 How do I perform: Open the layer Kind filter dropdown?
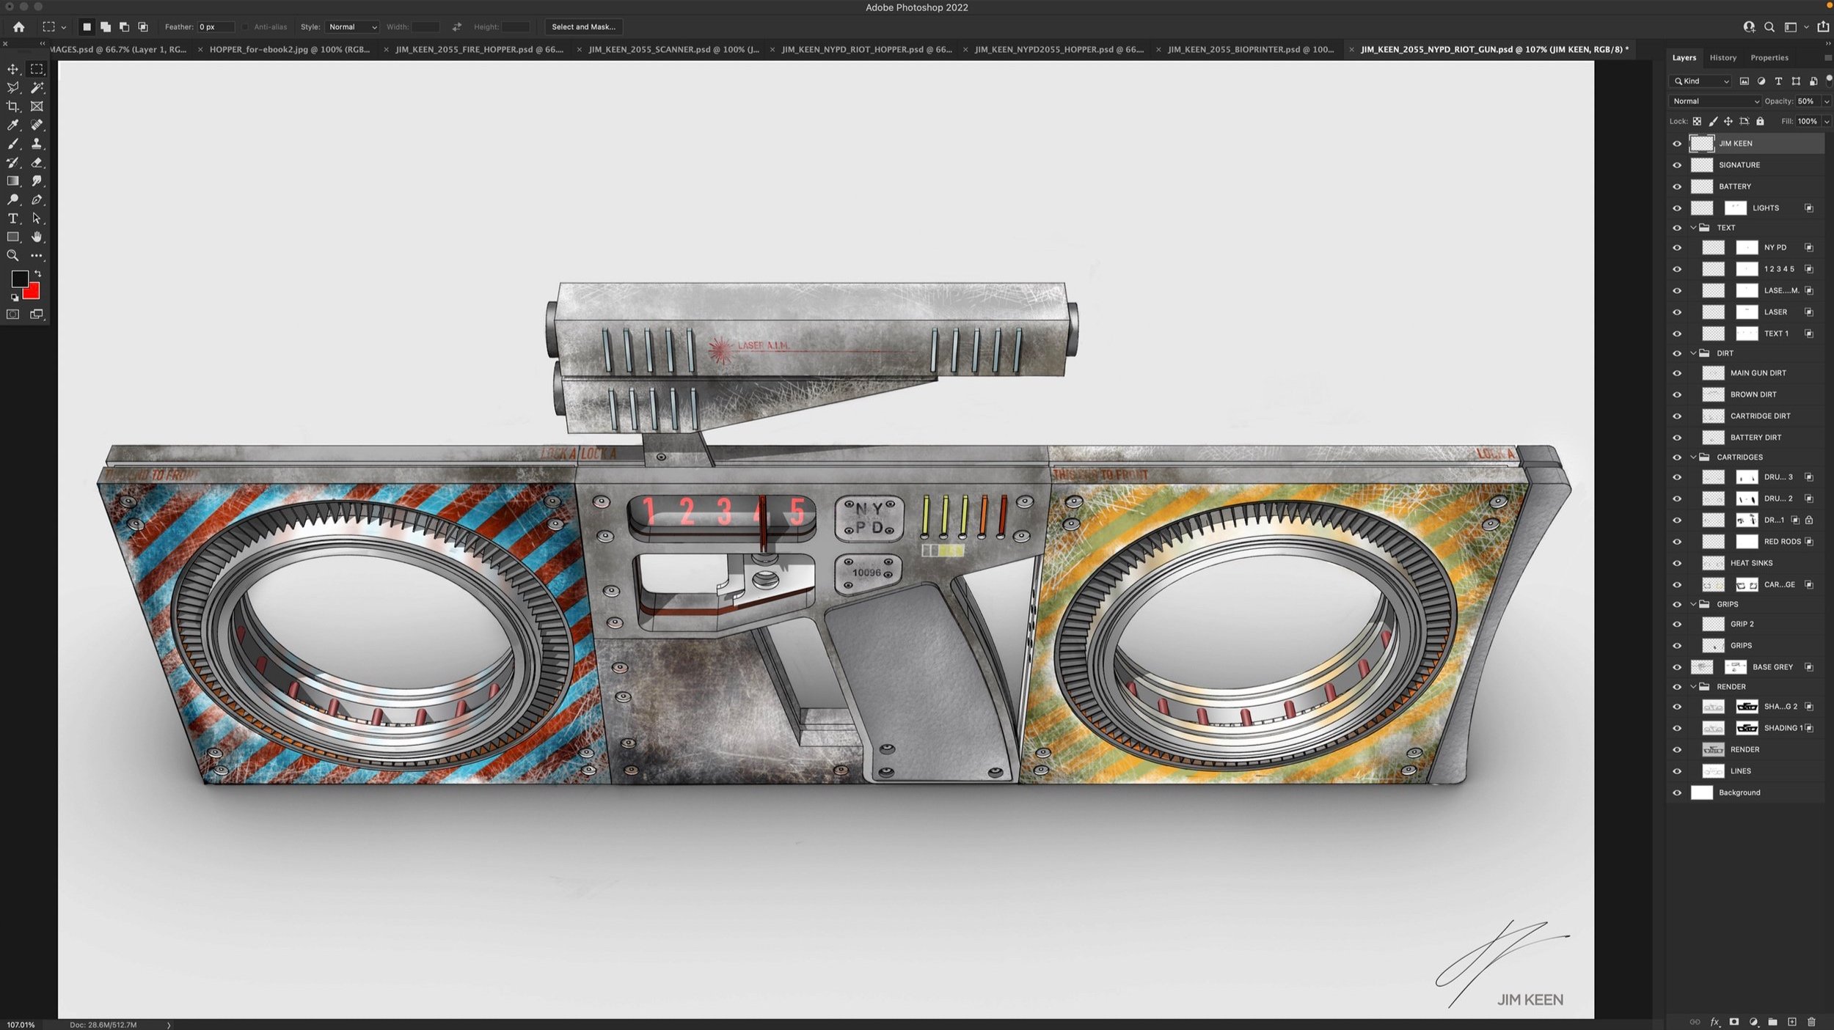tap(1700, 81)
